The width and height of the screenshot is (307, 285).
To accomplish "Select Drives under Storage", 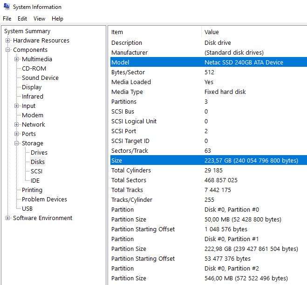I will pyautogui.click(x=39, y=153).
